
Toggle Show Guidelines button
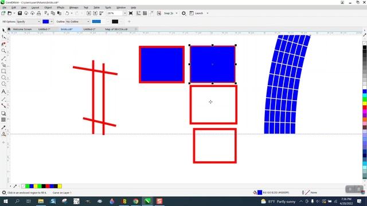point(151,13)
